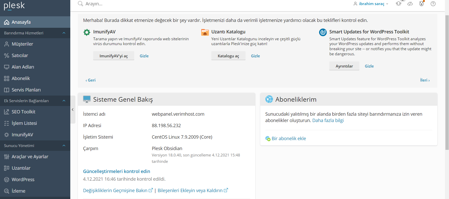The width and height of the screenshot is (449, 199).
Task: Open the notifications bell icon
Action: [399, 4]
